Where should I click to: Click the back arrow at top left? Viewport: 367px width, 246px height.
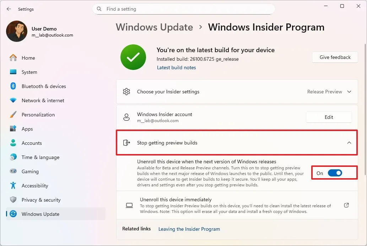coord(9,9)
